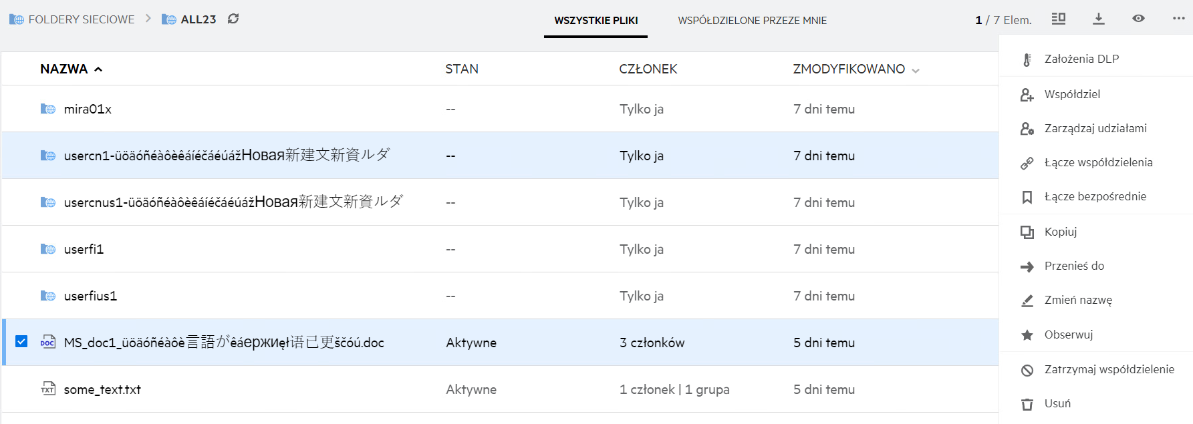This screenshot has height=424, width=1193.
Task: Go to FOLDERY SIECIOWE breadcrumb link
Action: [81, 19]
